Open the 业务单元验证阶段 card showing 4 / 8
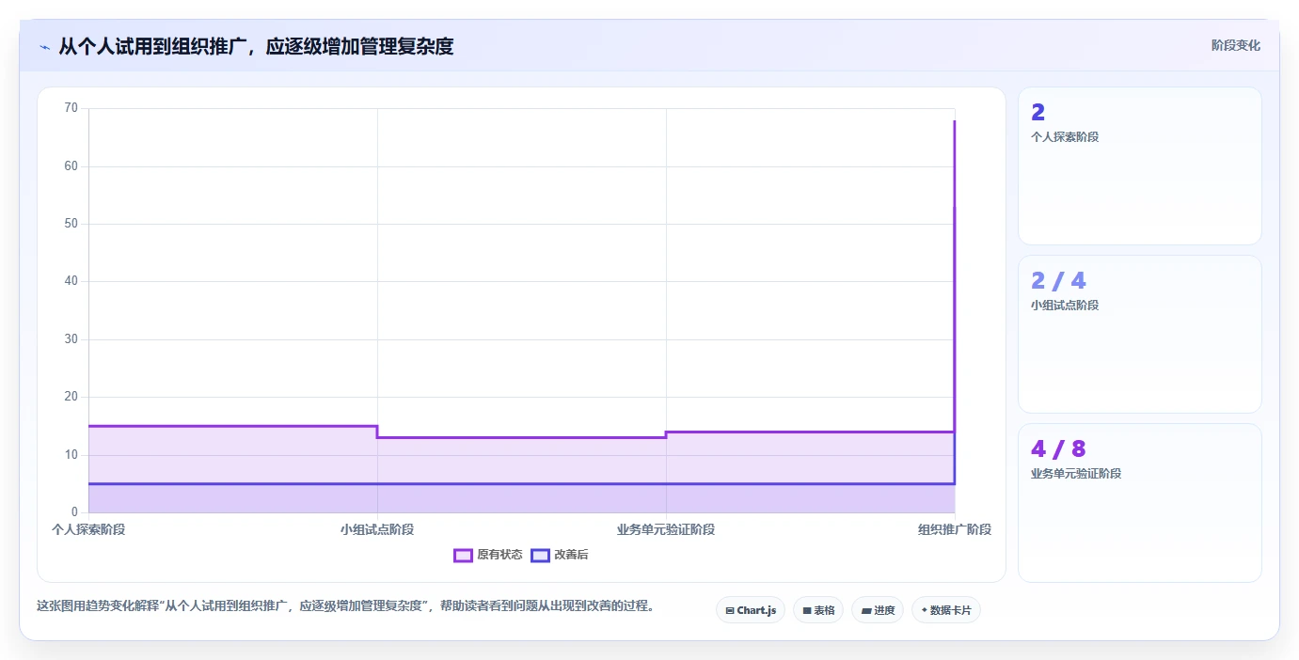Image resolution: width=1299 pixels, height=660 pixels. [1139, 503]
